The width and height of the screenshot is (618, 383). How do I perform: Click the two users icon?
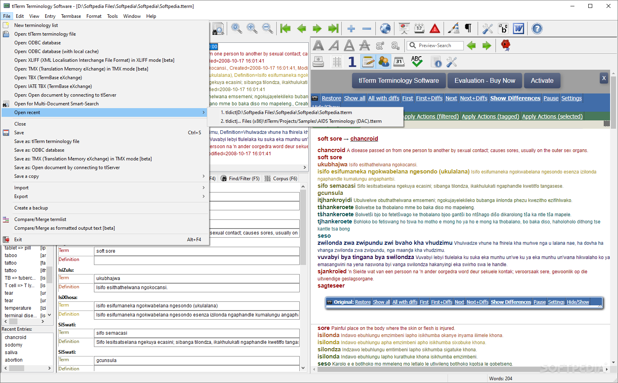coord(383,61)
